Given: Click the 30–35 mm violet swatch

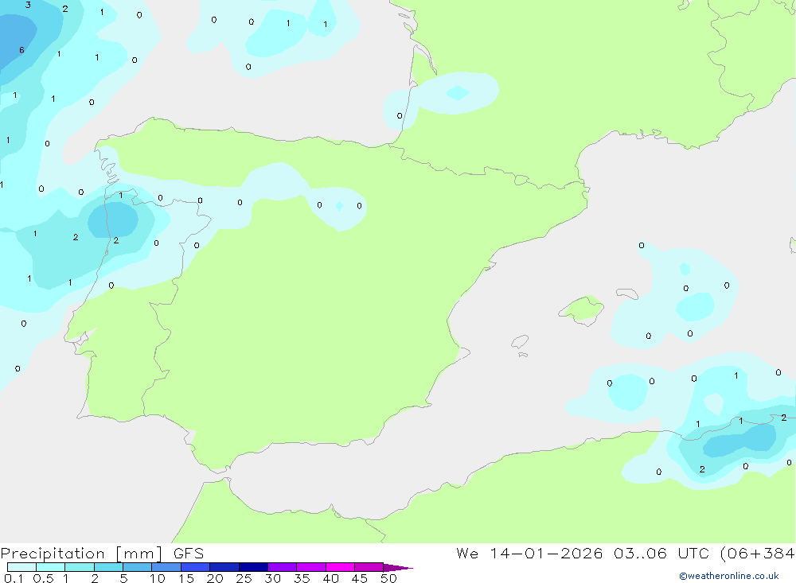Looking at the screenshot, I should (283, 567).
